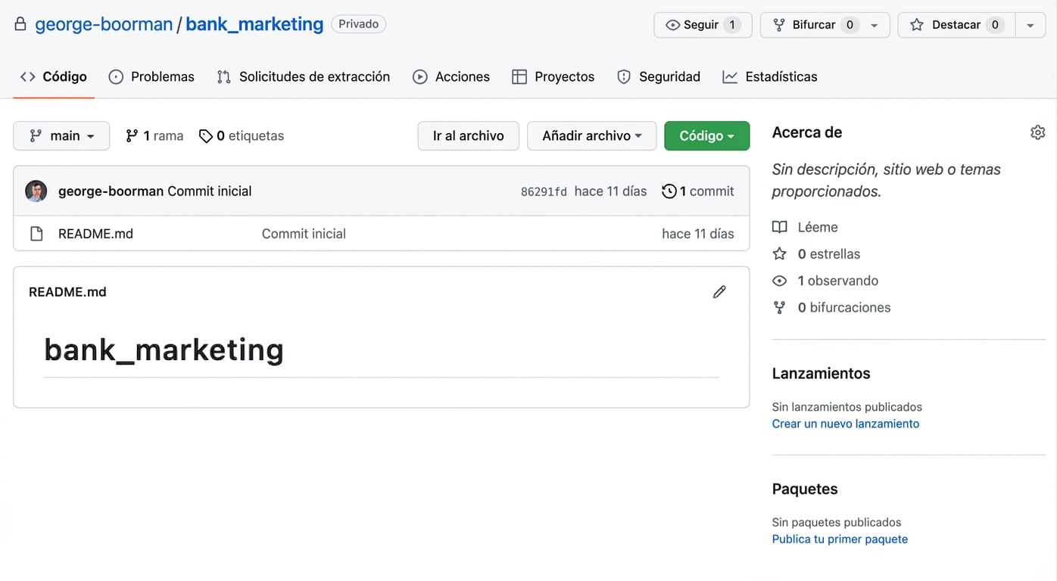Go to the Seguridad tab
Image resolution: width=1057 pixels, height=581 pixels.
(659, 76)
